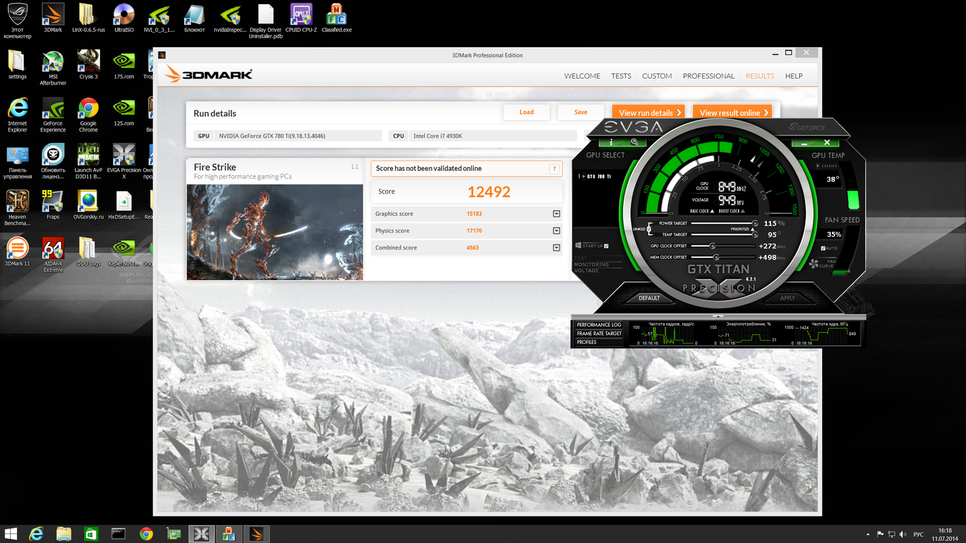Click View result online button

click(x=732, y=112)
